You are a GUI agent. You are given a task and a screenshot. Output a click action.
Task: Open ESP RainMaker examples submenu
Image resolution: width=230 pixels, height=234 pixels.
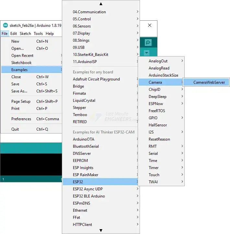click(100, 175)
